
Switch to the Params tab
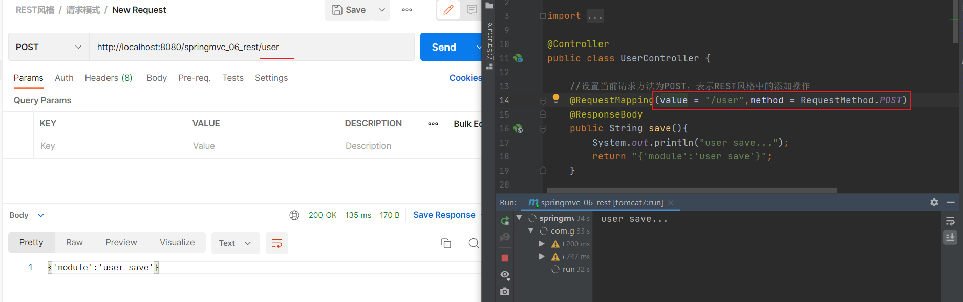(x=29, y=78)
